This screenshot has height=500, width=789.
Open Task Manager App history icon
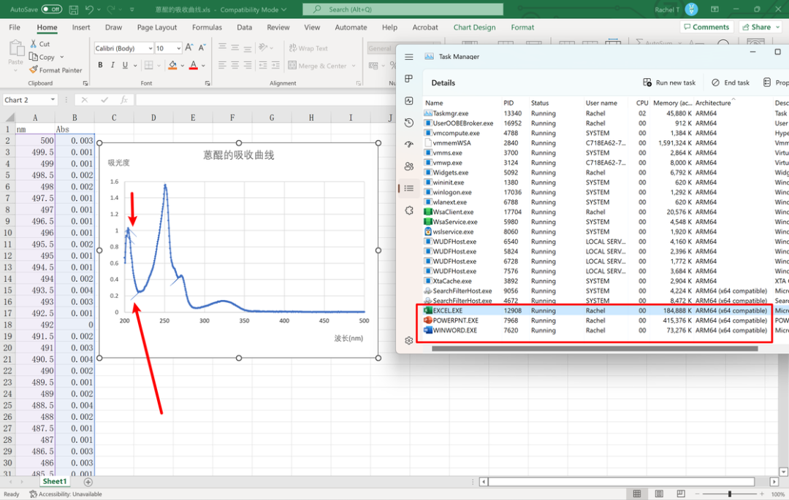409,123
